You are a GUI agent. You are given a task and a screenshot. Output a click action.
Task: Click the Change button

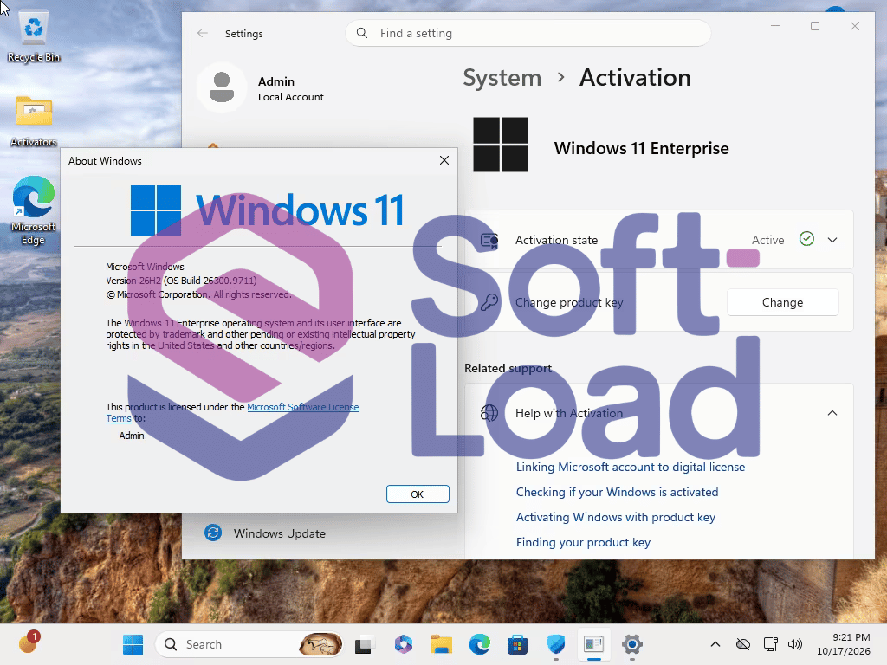pos(782,302)
